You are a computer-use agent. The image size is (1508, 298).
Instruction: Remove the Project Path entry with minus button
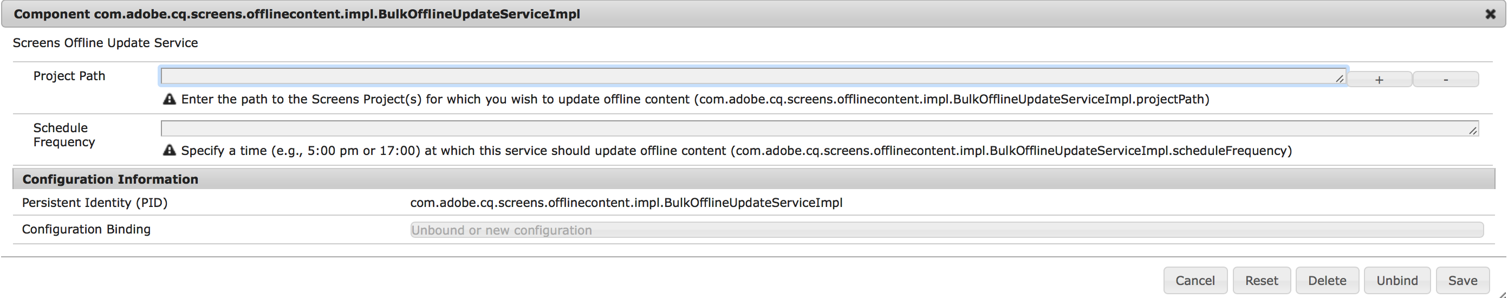pos(1445,80)
